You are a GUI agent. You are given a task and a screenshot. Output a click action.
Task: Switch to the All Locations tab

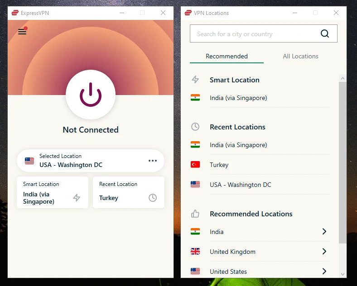(300, 56)
